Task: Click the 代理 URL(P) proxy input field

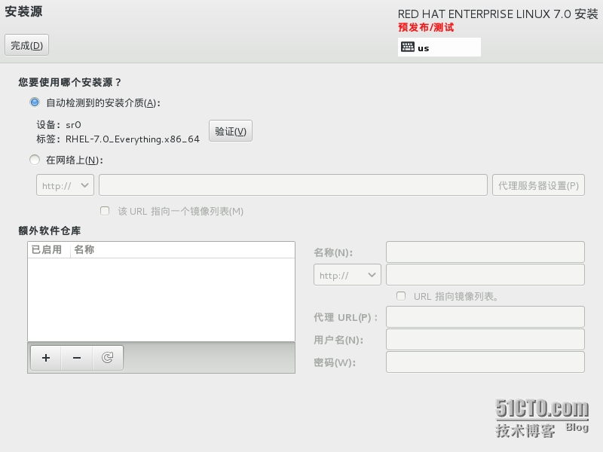Action: (x=485, y=317)
